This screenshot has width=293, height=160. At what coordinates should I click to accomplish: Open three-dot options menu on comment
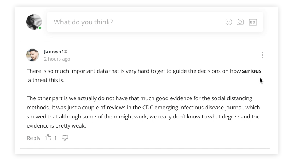262,55
